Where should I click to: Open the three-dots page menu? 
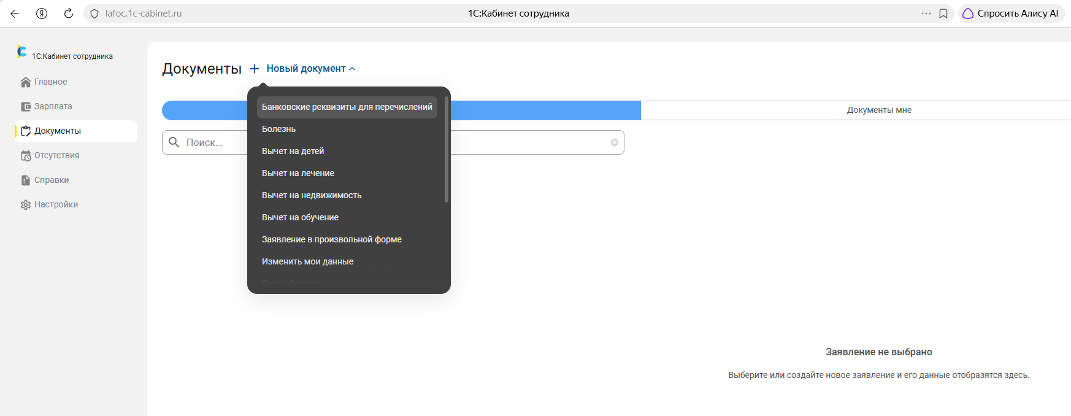[926, 13]
